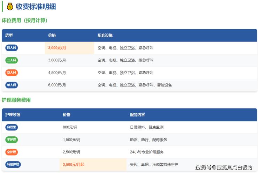Click the 单人间 room type badge
258x173 pixels.
coord(12,85)
